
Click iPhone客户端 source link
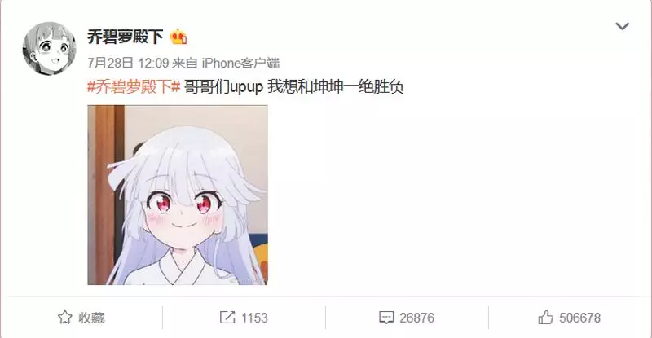pyautogui.click(x=240, y=63)
